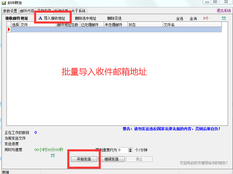Click 全消 to deselect all

[193, 19]
